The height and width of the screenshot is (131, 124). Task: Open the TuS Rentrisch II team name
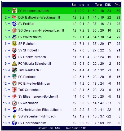click(30, 70)
